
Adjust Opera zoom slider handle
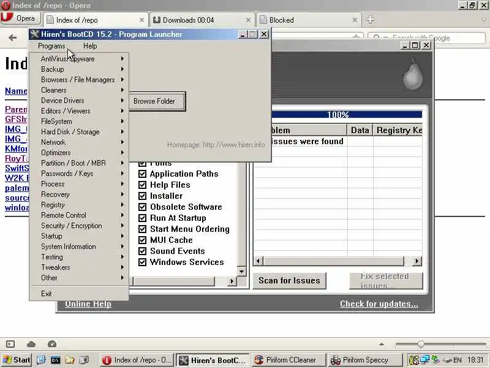421,344
